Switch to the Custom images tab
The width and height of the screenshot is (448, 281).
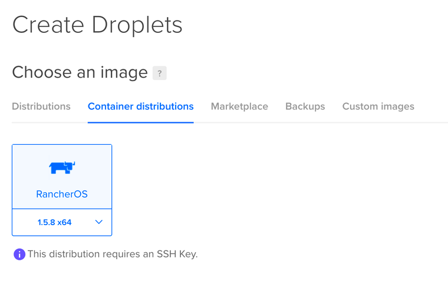(378, 106)
